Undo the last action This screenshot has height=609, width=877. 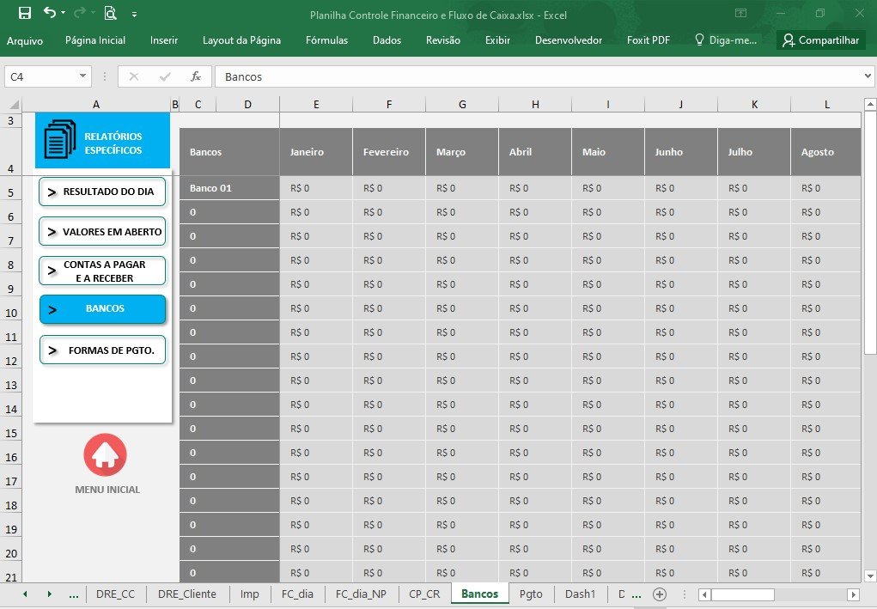50,12
